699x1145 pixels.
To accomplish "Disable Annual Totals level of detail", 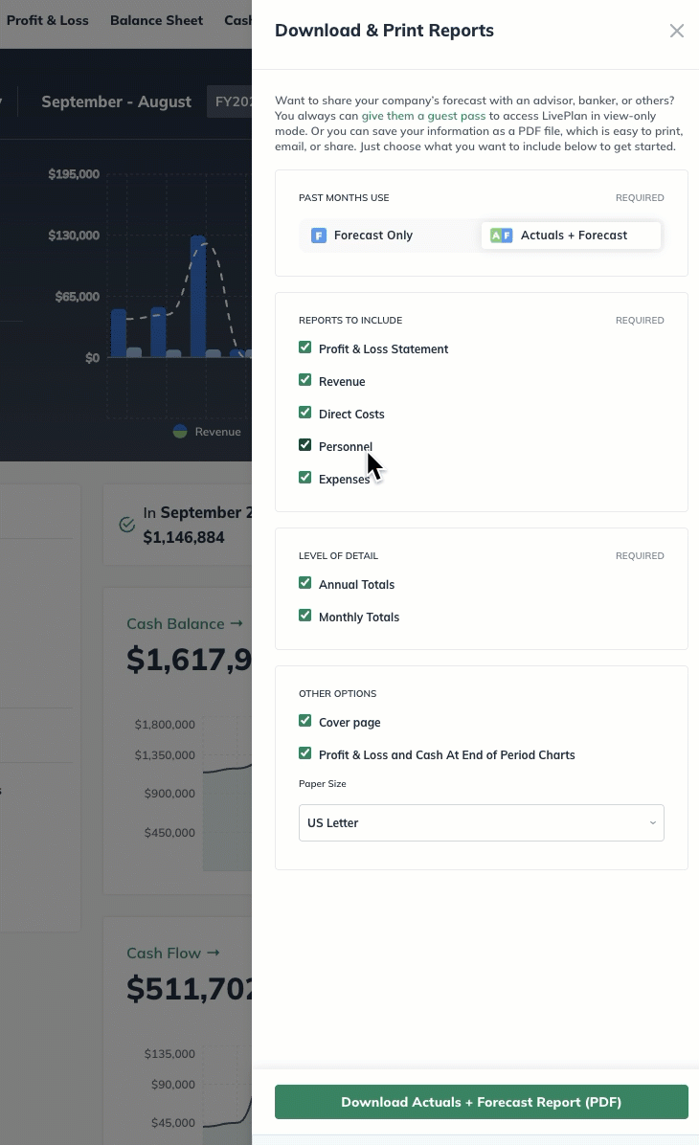I will pos(305,584).
